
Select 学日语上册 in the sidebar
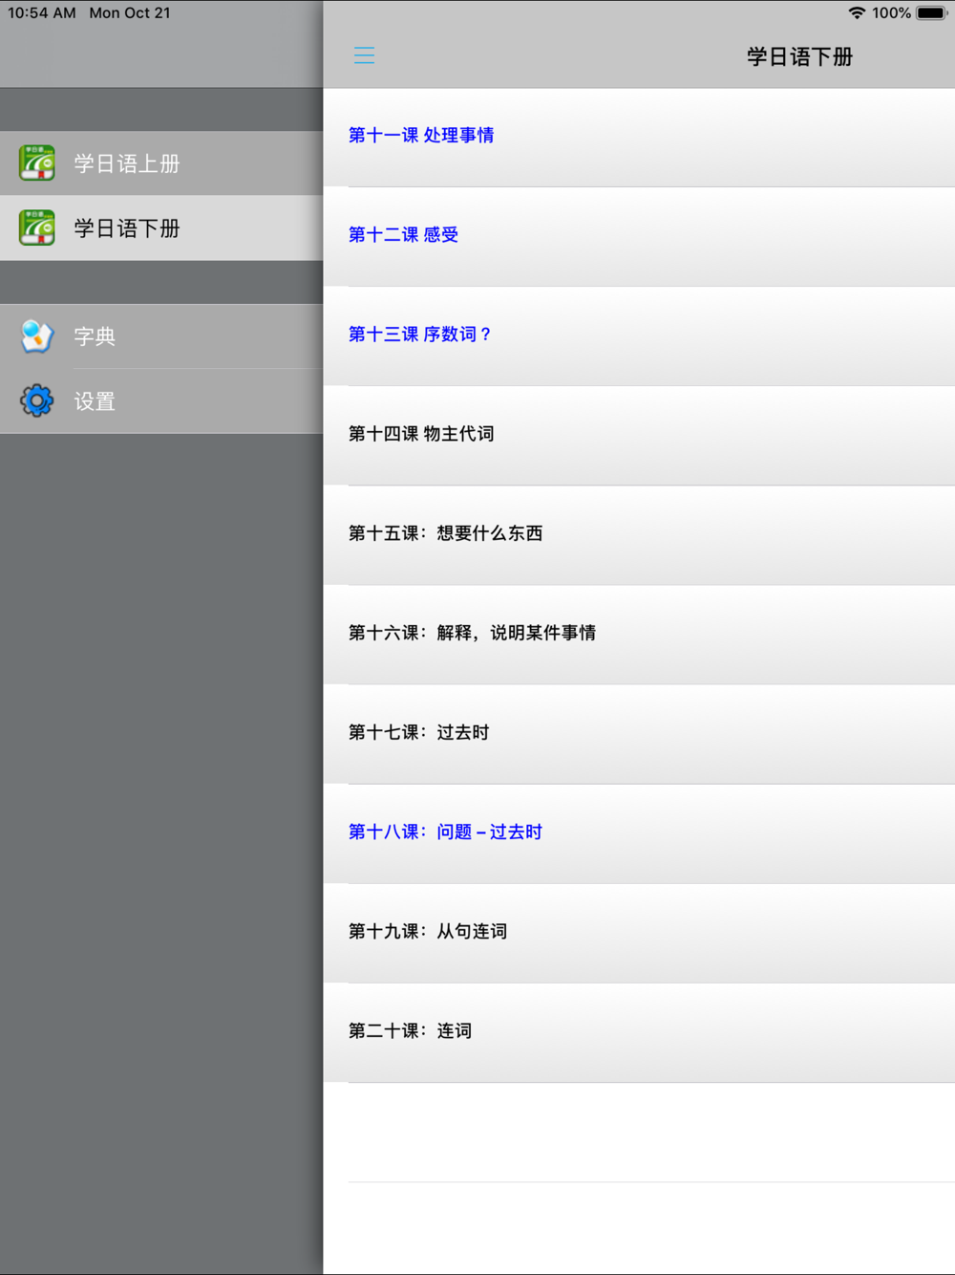point(161,163)
